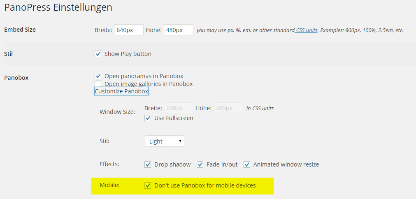Click the Open panoramas in Panobox label
Viewport: 416px width, 199px height.
pyautogui.click(x=144, y=76)
